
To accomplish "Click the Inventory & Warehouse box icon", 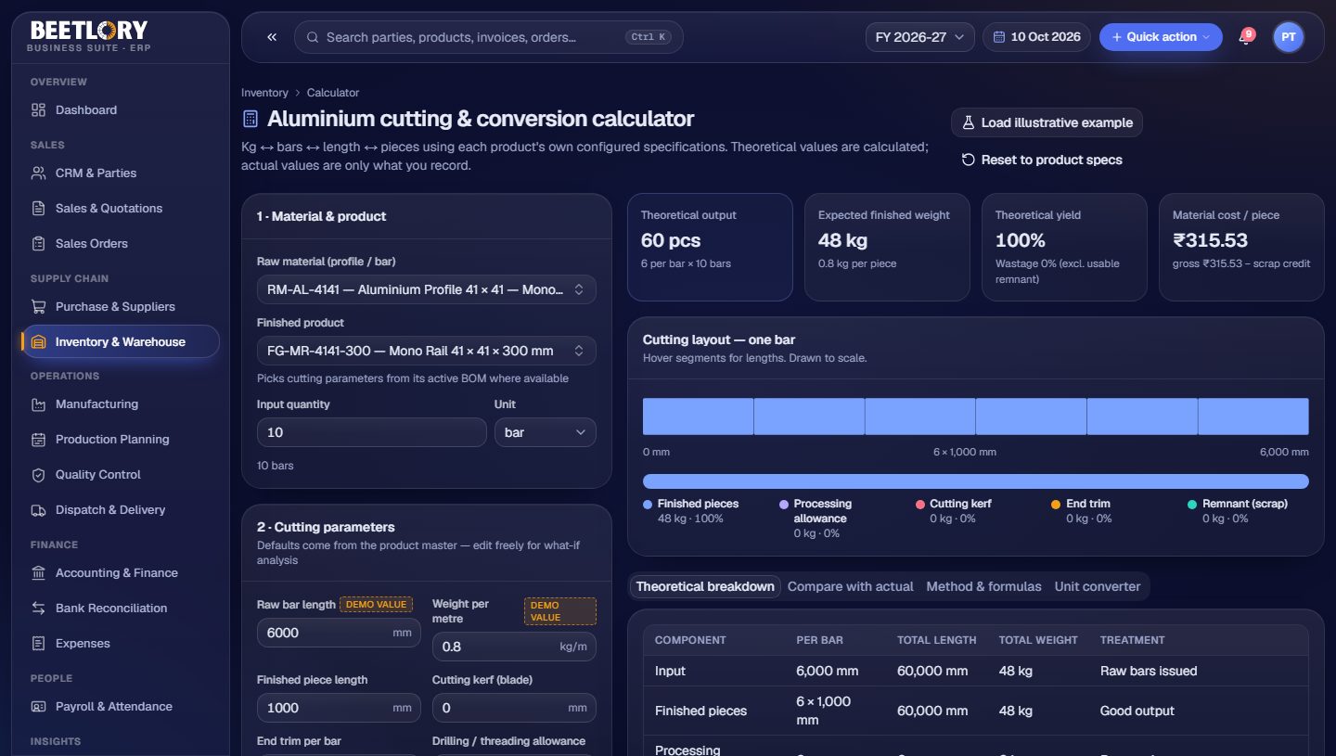I will pos(38,342).
